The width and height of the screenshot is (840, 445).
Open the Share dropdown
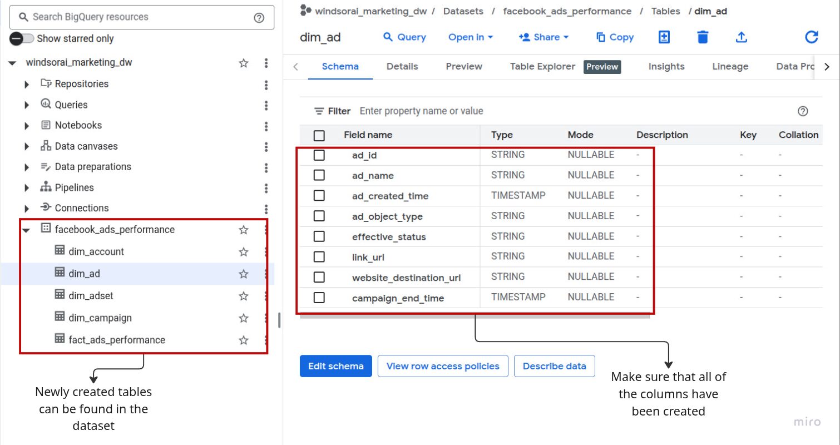click(x=543, y=37)
